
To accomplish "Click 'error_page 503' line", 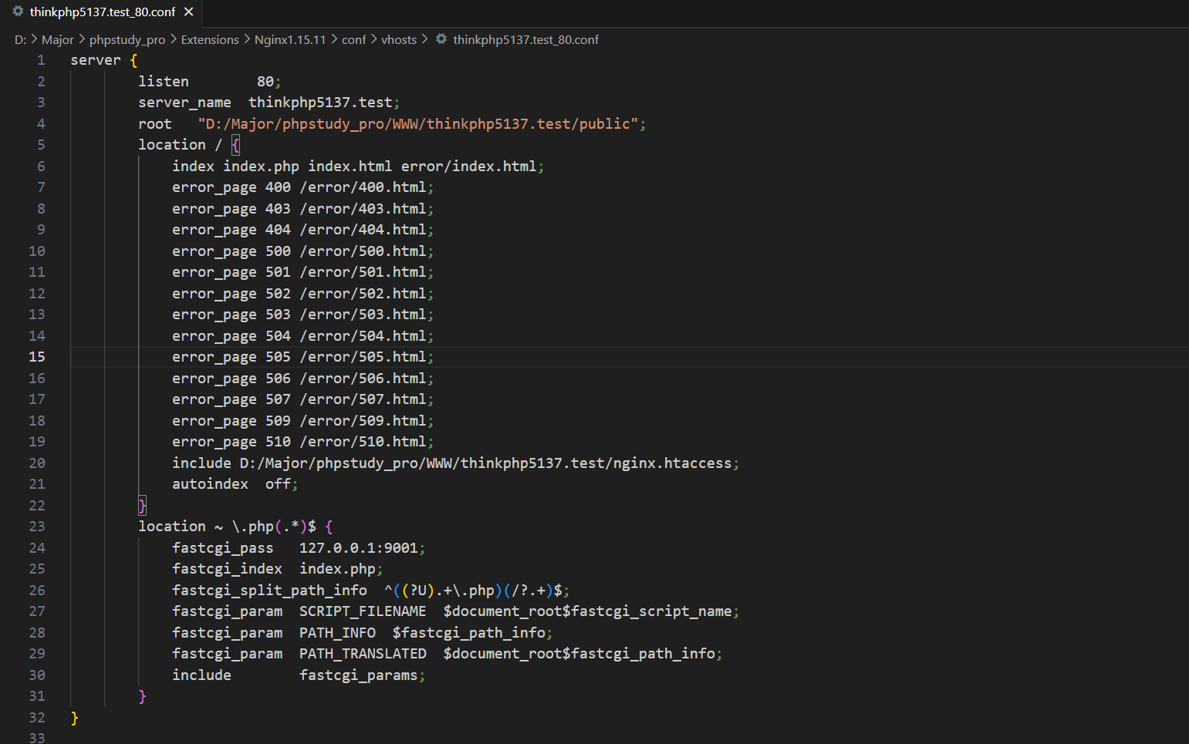I will [x=302, y=315].
